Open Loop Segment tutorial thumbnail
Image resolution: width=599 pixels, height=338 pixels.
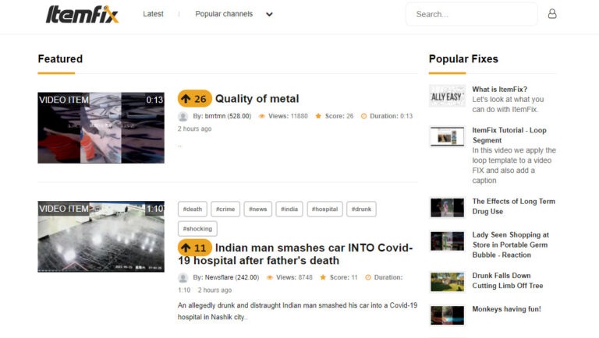click(448, 136)
